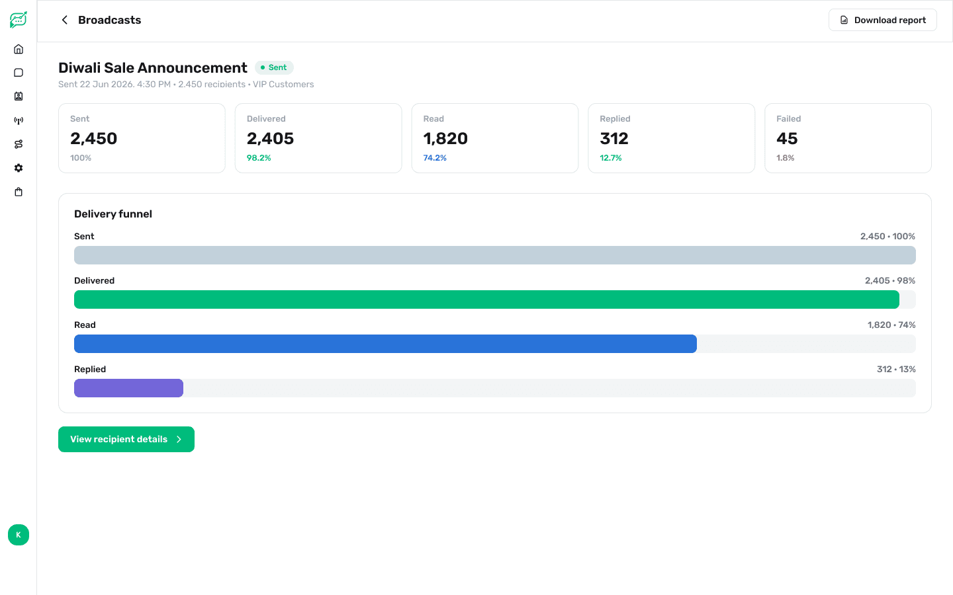Open the chats sidebar icon
Screen dimensions: 953x595
(19, 73)
